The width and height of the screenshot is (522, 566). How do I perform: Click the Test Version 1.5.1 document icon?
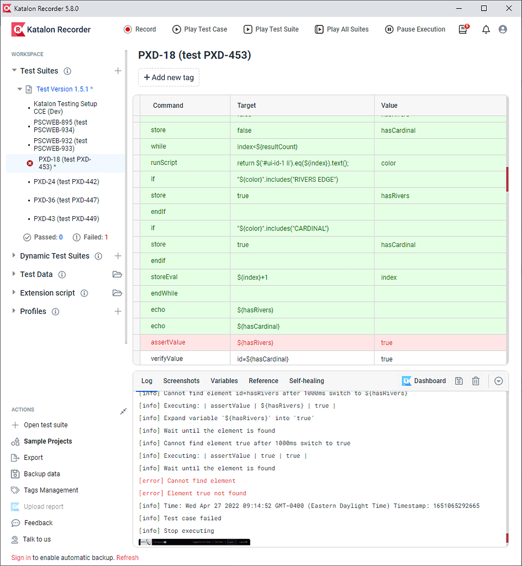click(29, 89)
